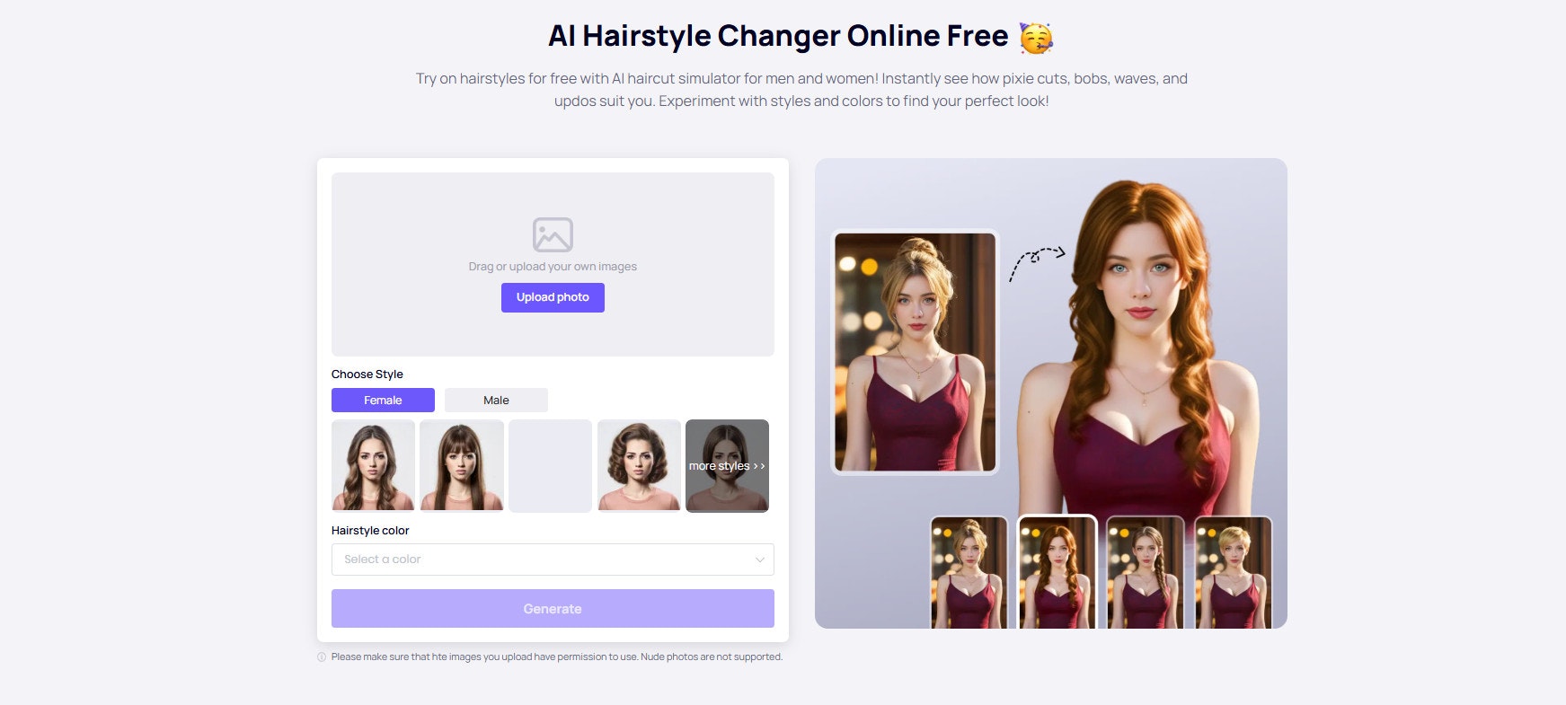Image resolution: width=1566 pixels, height=705 pixels.
Task: Select the braided pigtails preview thumbnail
Action: (x=1145, y=572)
